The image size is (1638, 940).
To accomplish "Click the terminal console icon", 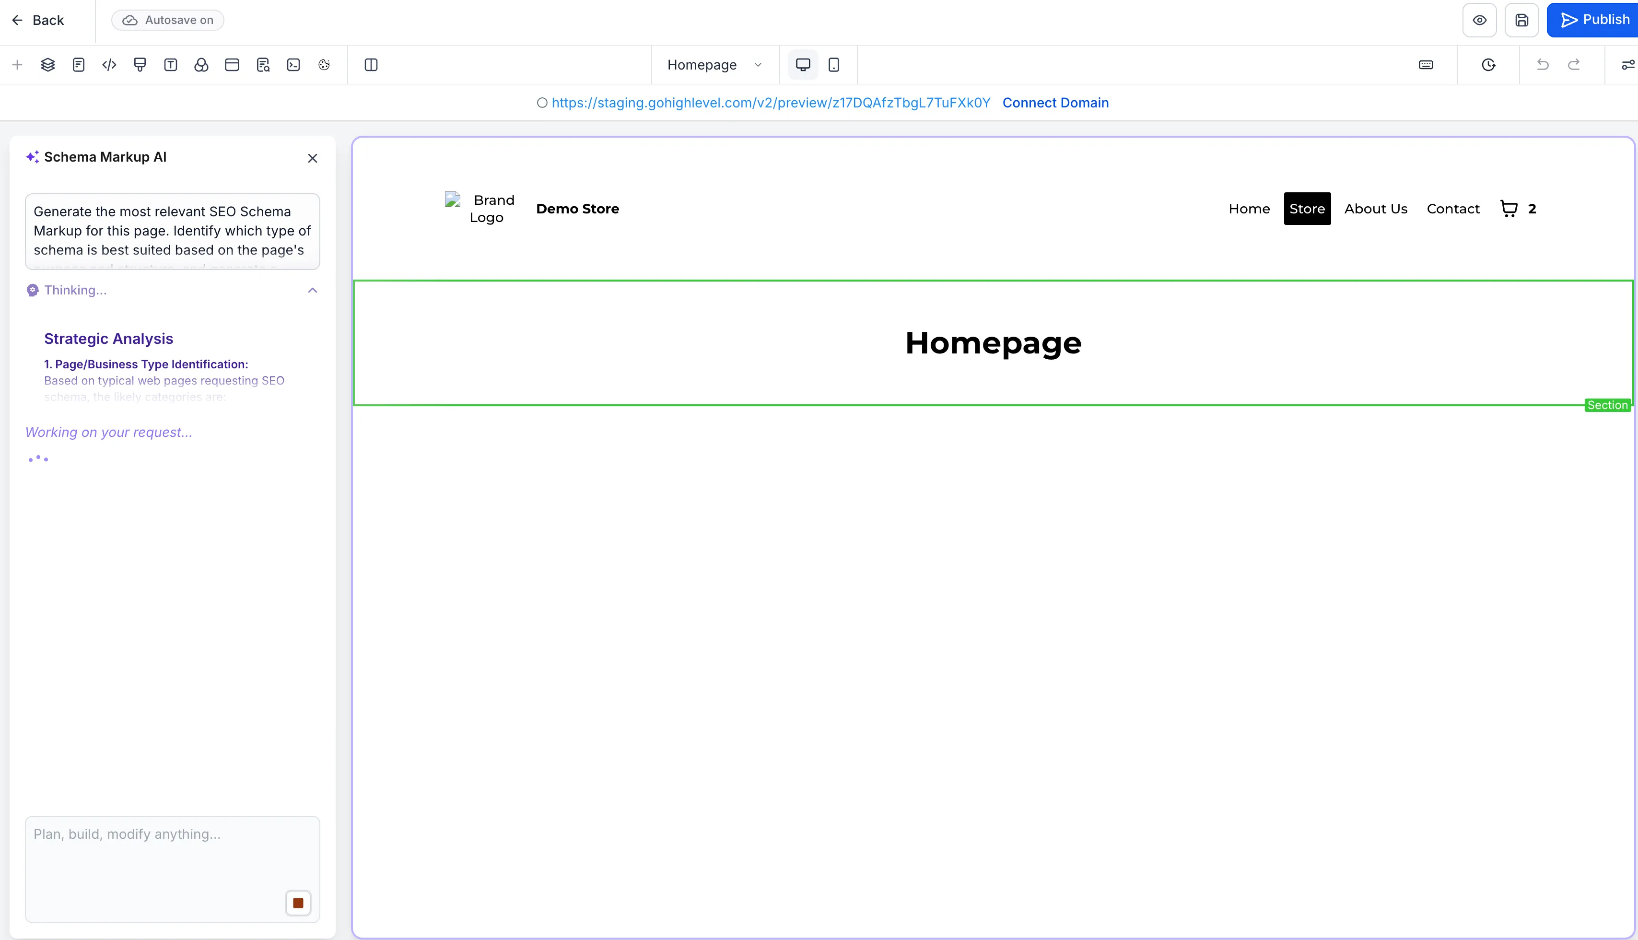I will [x=293, y=65].
